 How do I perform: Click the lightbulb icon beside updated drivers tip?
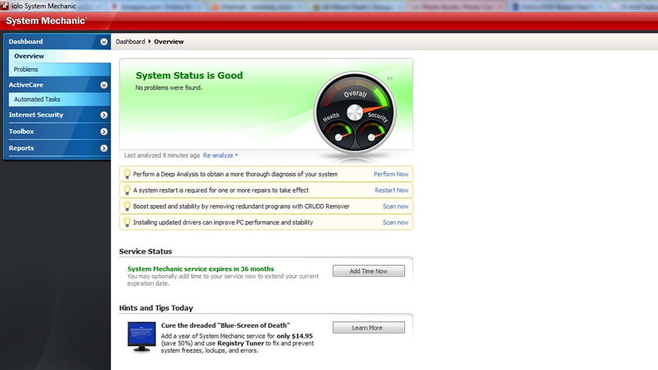pyautogui.click(x=127, y=222)
